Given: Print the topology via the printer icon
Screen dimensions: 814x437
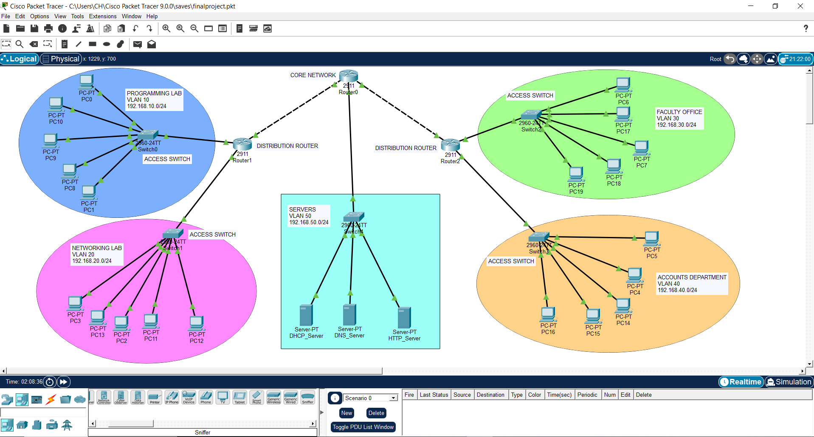Looking at the screenshot, I should 48,28.
